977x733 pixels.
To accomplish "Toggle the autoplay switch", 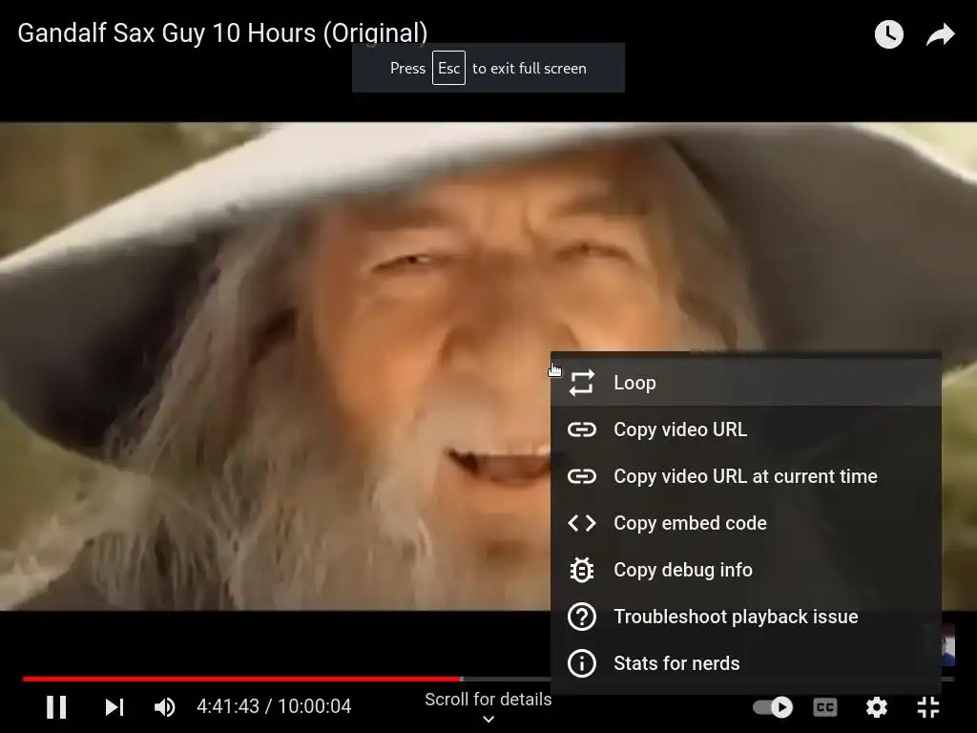I will pos(773,707).
